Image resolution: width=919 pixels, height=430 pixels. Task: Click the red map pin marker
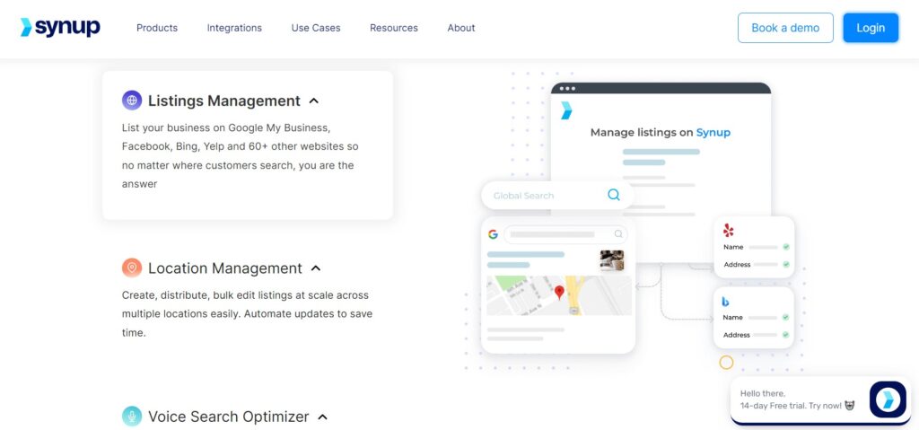coord(559,292)
